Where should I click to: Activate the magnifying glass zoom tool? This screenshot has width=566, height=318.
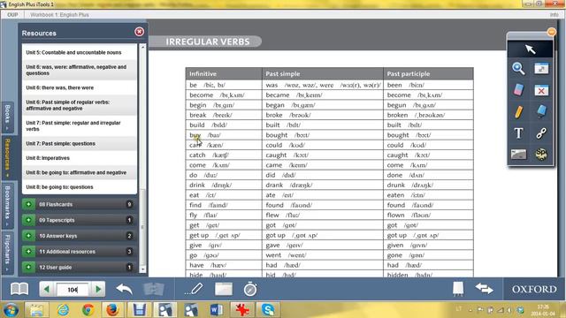click(x=518, y=69)
